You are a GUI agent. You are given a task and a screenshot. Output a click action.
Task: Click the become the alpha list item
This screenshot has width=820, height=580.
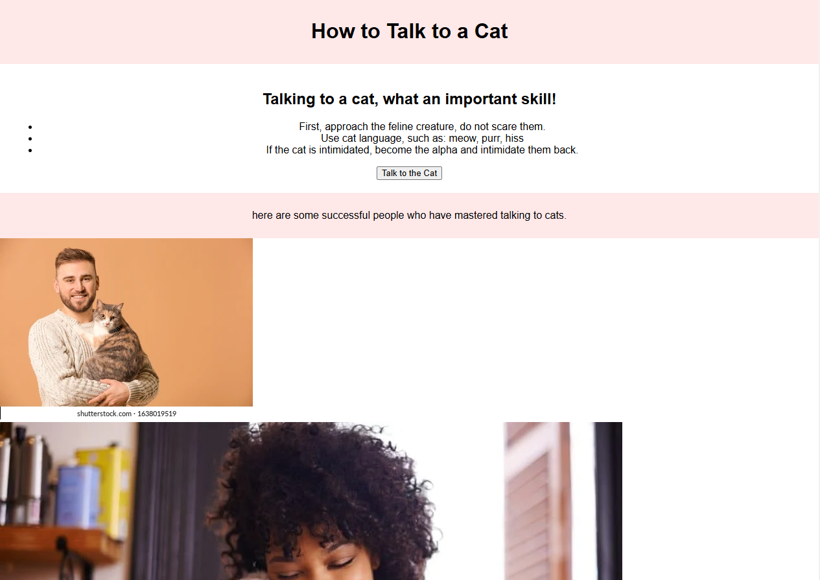(422, 150)
